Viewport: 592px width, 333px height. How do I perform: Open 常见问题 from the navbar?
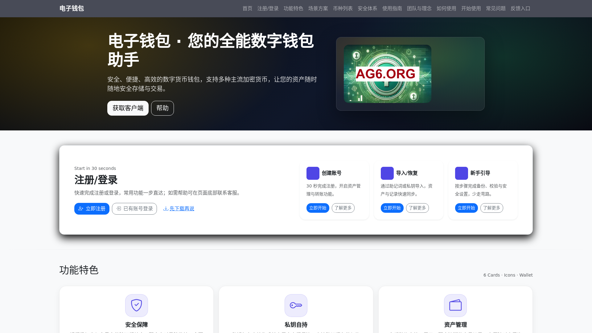click(x=496, y=8)
